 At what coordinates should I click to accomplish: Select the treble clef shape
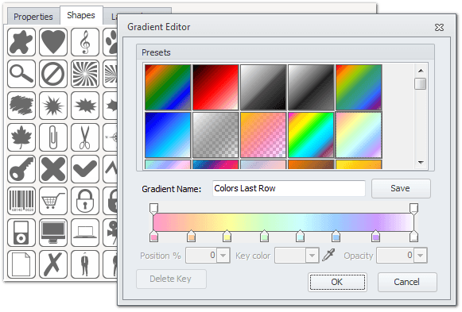(85, 42)
